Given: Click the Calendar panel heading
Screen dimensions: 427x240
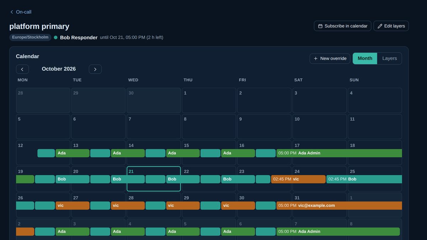Looking at the screenshot, I should point(27,56).
